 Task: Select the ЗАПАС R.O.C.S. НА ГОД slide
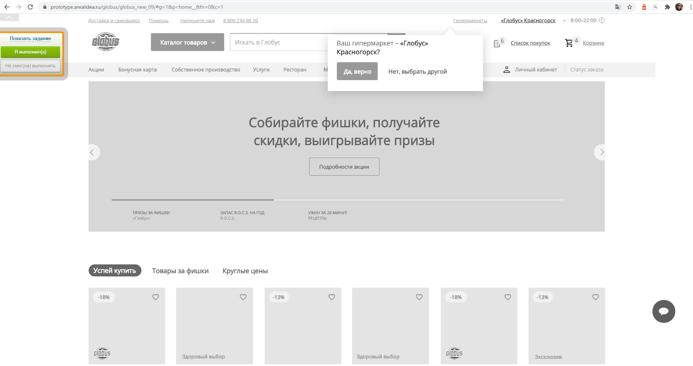pos(242,215)
